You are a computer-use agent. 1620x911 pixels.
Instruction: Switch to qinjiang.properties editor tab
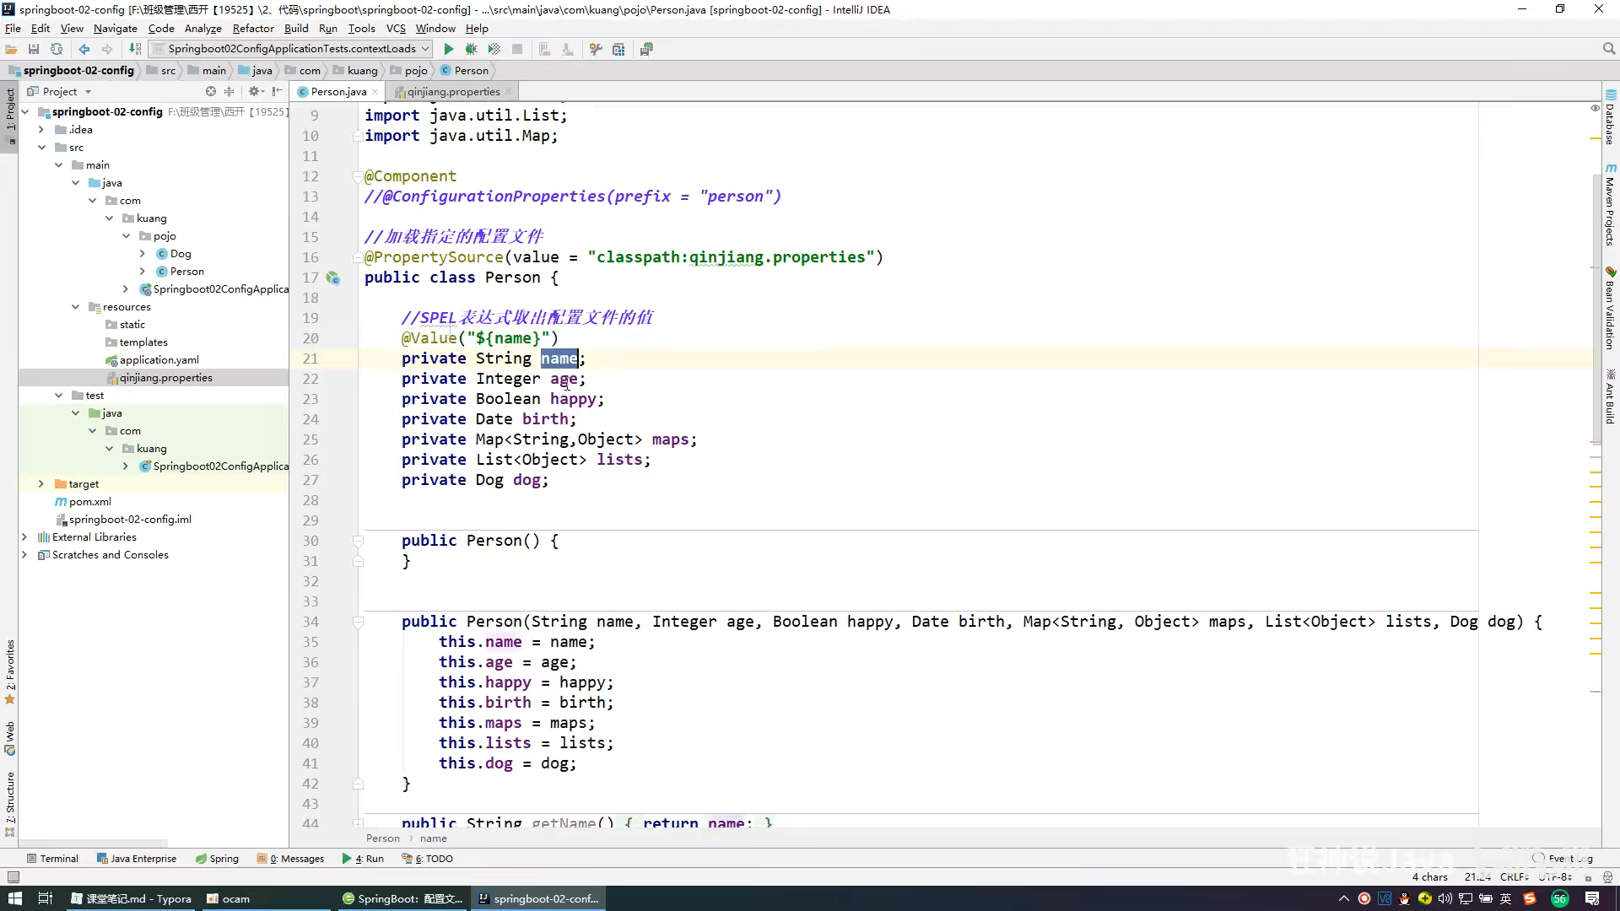pos(453,92)
